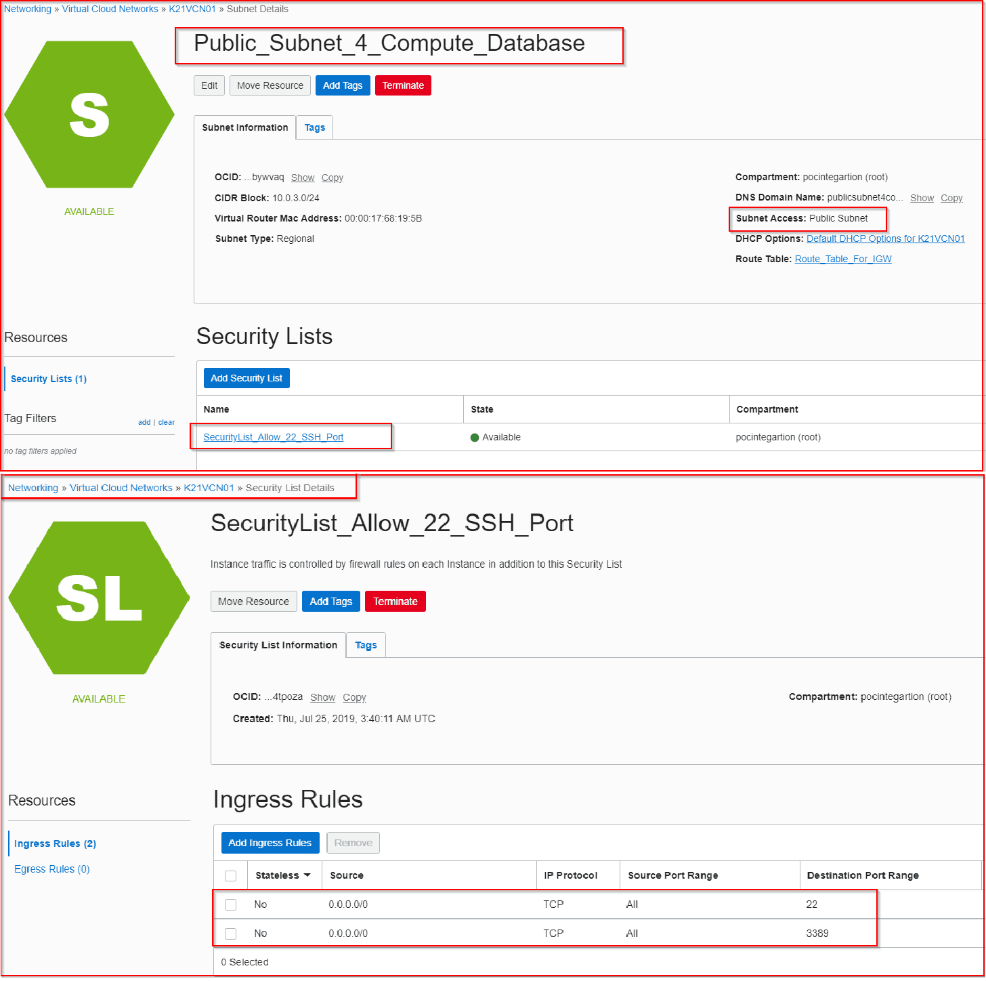Open the Stateless column sort dropdown
The height and width of the screenshot is (981, 986).
307,875
